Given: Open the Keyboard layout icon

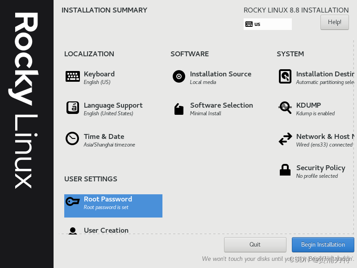Looking at the screenshot, I should (x=73, y=76).
